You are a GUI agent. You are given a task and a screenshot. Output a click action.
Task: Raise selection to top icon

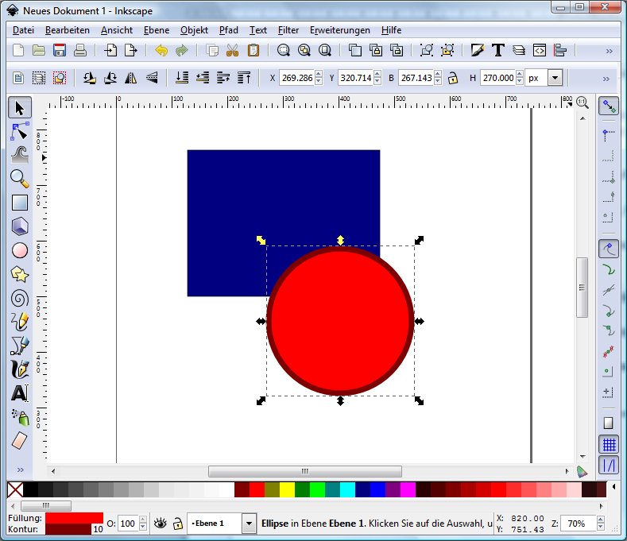click(x=244, y=78)
